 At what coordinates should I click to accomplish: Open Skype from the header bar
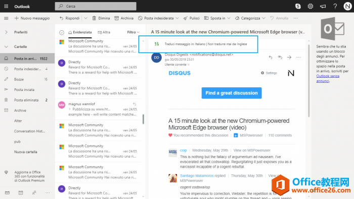pos(298,6)
